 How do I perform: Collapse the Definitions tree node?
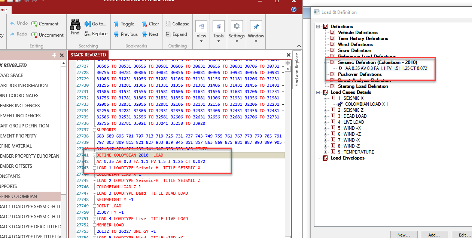[x=318, y=27]
